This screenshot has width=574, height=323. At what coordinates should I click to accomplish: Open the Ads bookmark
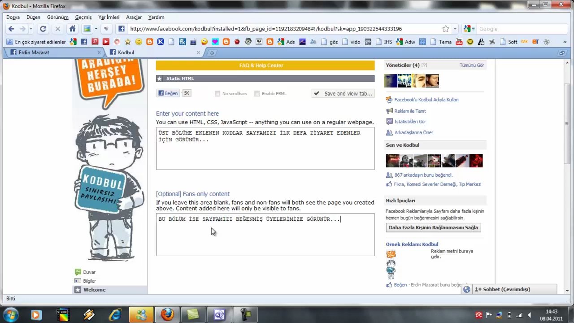pyautogui.click(x=286, y=42)
